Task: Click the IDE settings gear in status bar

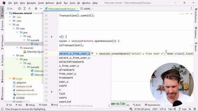Action: (195, 109)
